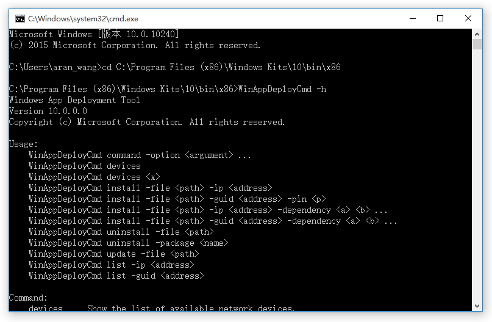
Task: Click the install line containing '-pin <p>'
Action: click(177, 199)
